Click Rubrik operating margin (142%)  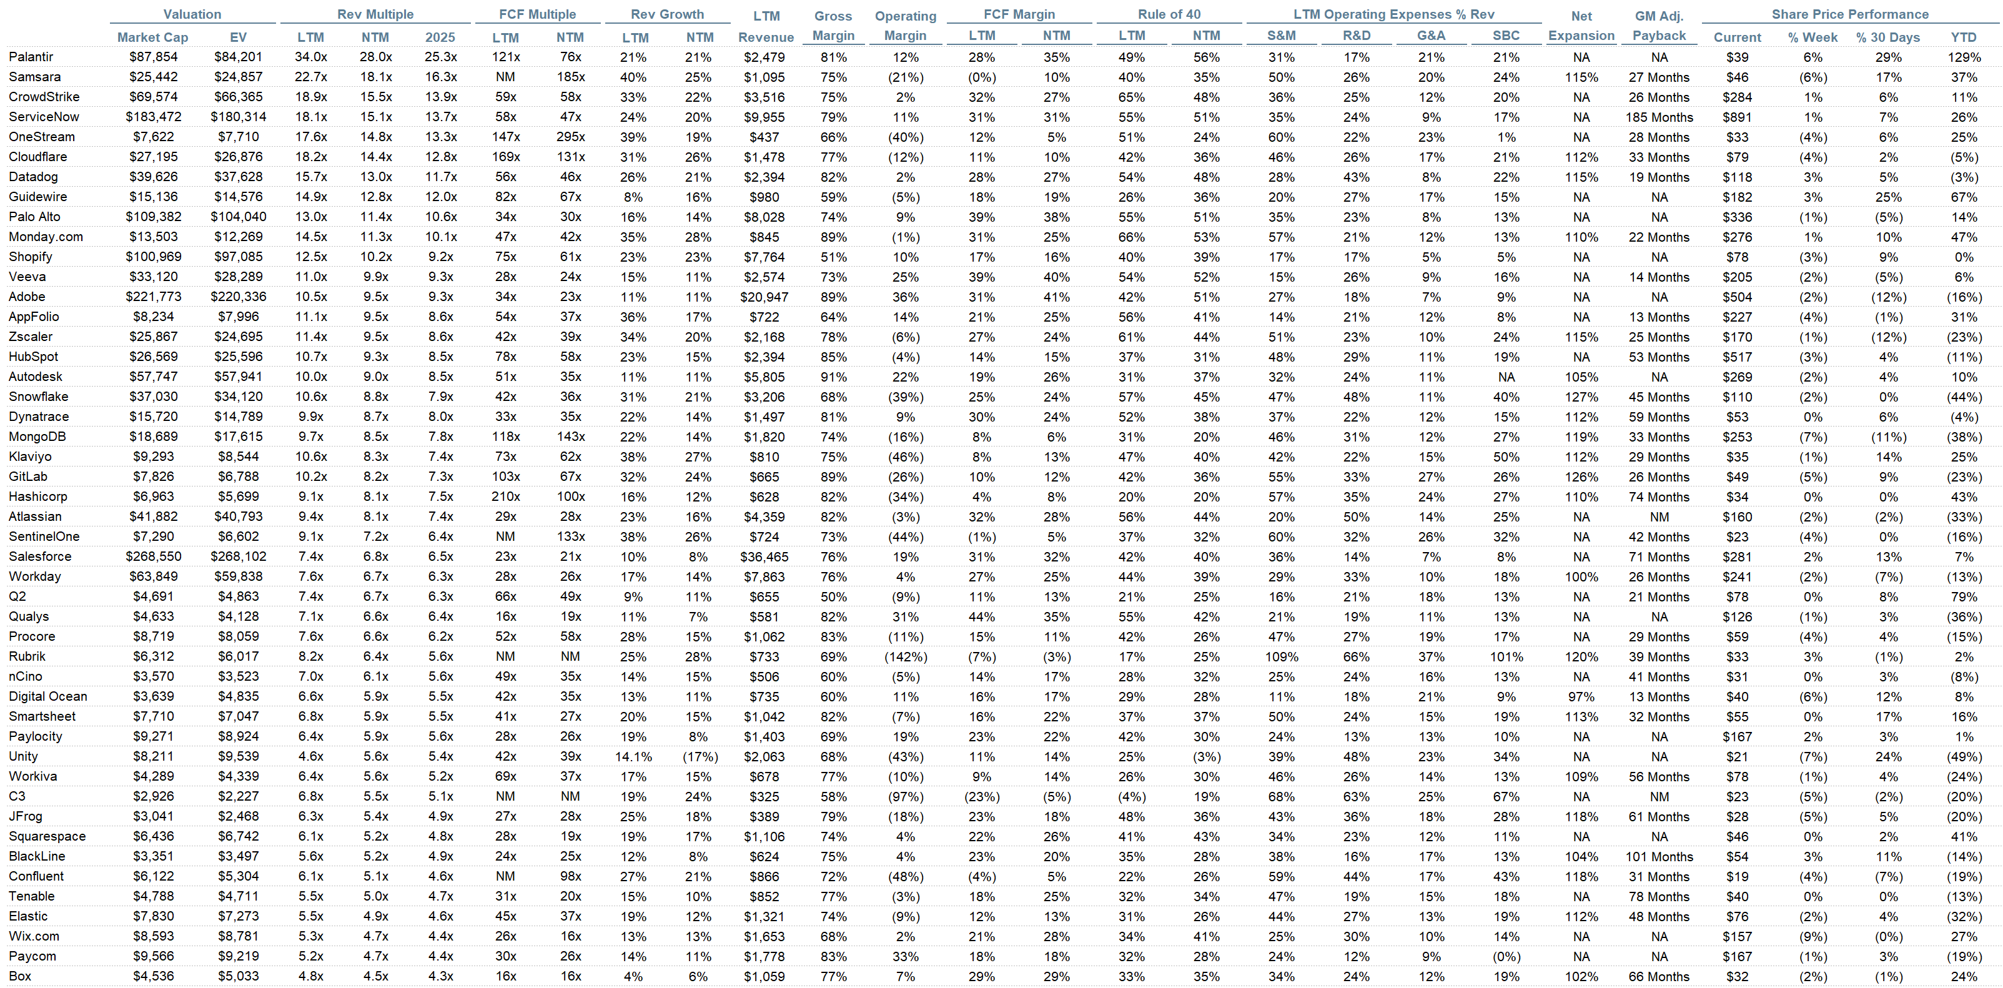tap(905, 657)
